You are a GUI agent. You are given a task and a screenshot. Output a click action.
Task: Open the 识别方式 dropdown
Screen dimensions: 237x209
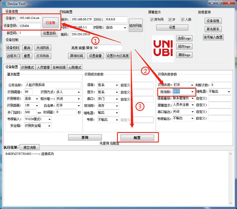click(68, 92)
